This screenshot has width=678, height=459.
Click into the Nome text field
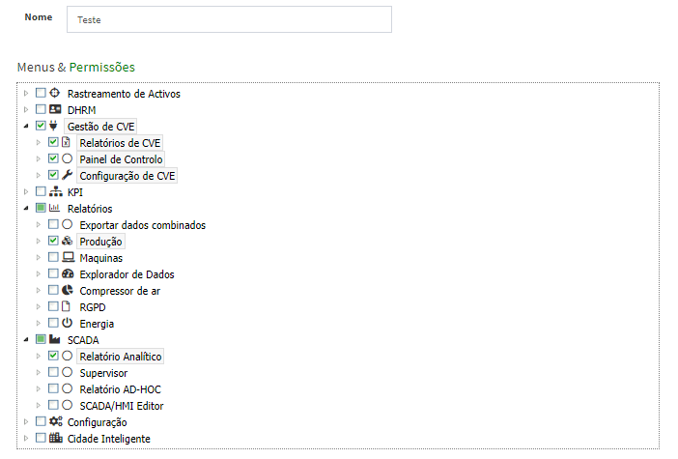(x=229, y=19)
